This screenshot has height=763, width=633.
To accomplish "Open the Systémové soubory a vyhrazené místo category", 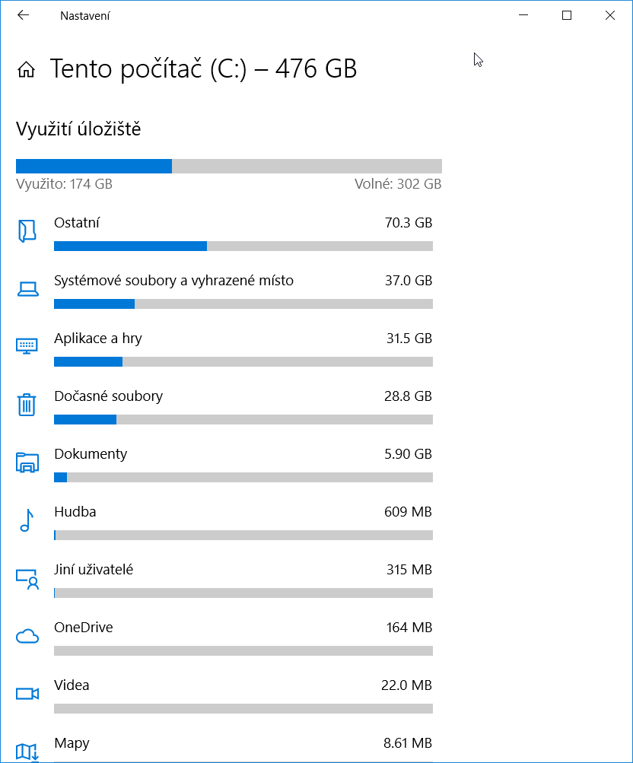I will point(173,281).
